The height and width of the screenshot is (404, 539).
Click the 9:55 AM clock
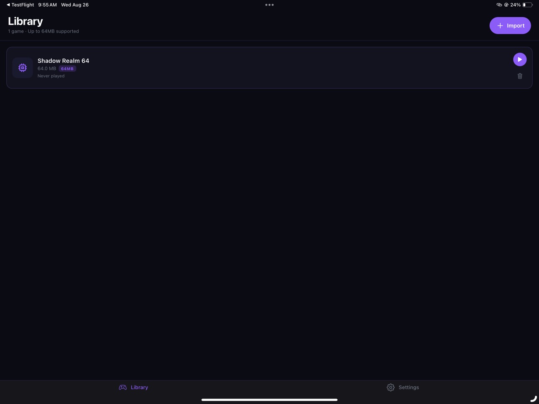point(47,5)
